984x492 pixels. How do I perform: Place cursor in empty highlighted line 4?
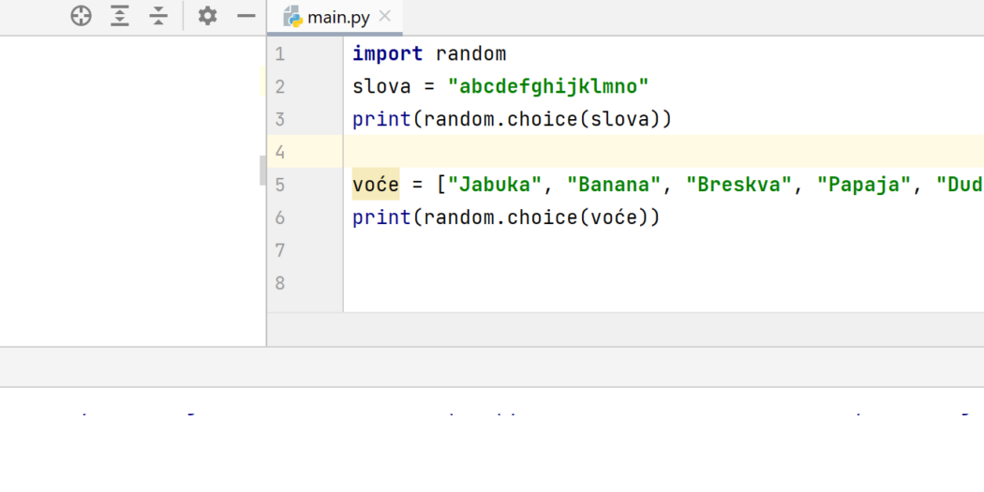[663, 152]
